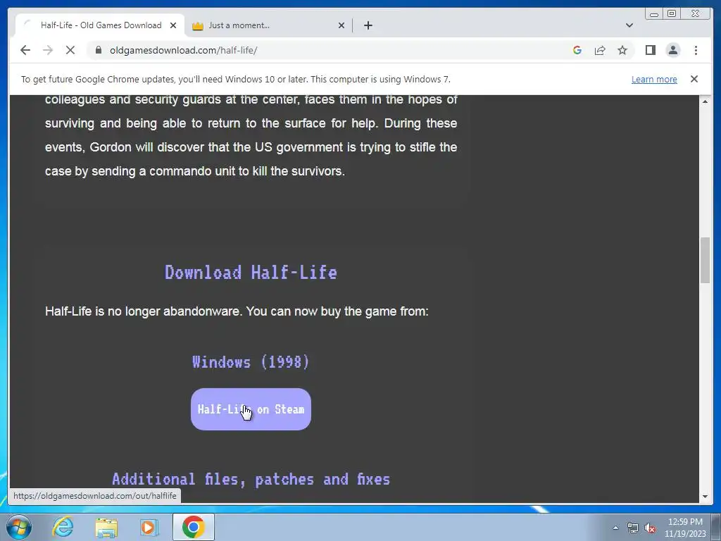Image resolution: width=721 pixels, height=541 pixels.
Task: Open network status tray icon
Action: [x=633, y=528]
